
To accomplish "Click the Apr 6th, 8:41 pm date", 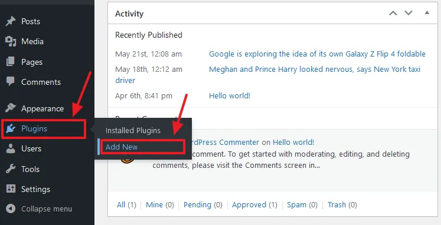I will coord(143,95).
